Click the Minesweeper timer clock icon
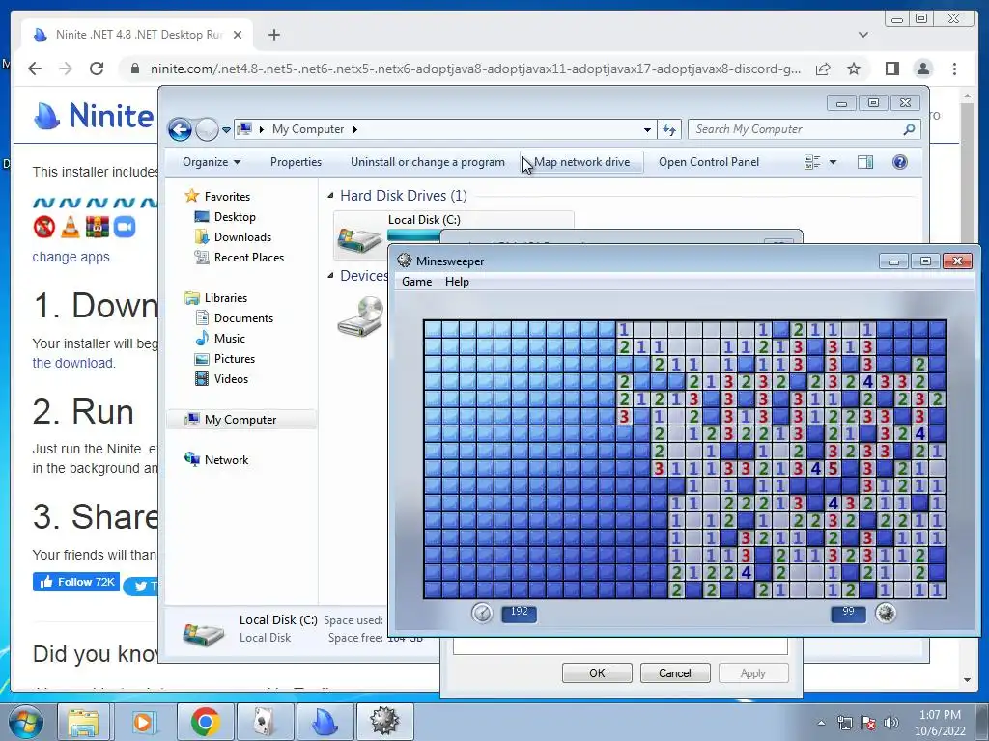This screenshot has width=989, height=741. [482, 613]
